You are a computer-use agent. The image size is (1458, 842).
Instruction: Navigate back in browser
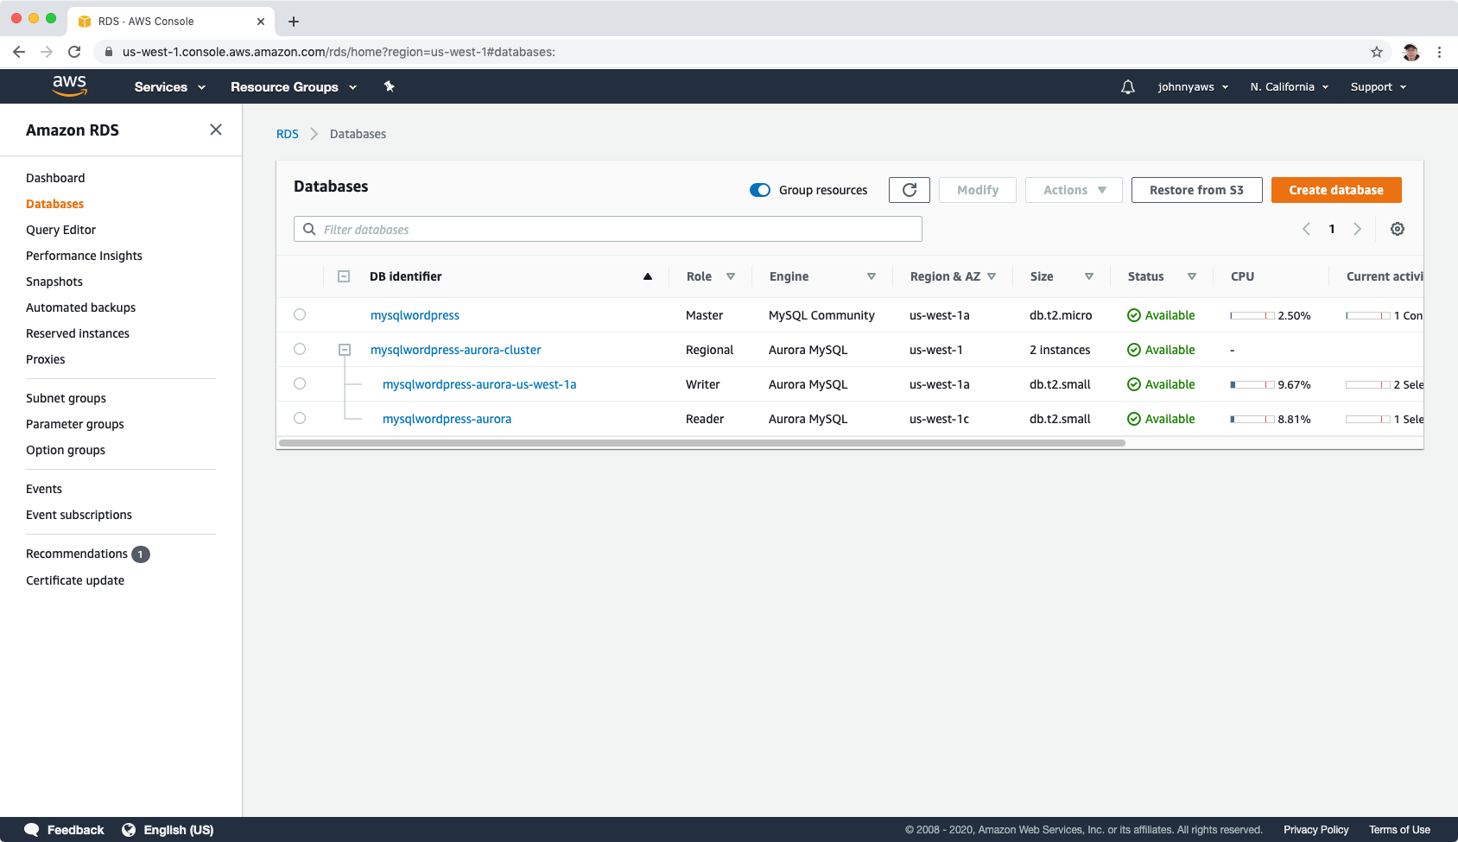coord(19,52)
